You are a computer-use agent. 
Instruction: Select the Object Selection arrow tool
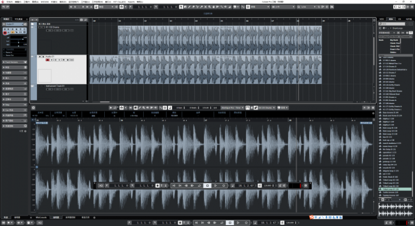point(181,7)
